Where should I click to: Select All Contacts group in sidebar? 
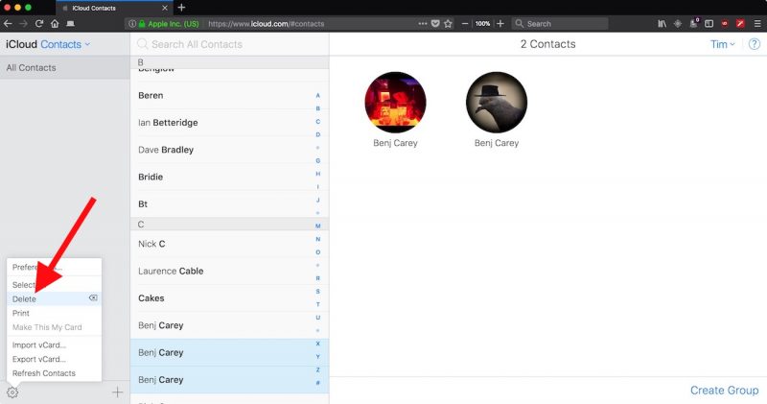pos(32,68)
